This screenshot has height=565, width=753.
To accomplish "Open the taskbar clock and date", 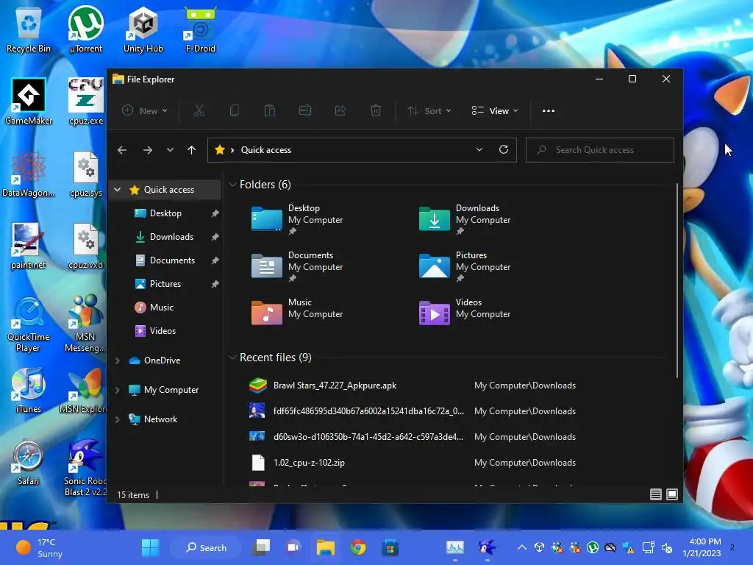I will [702, 547].
